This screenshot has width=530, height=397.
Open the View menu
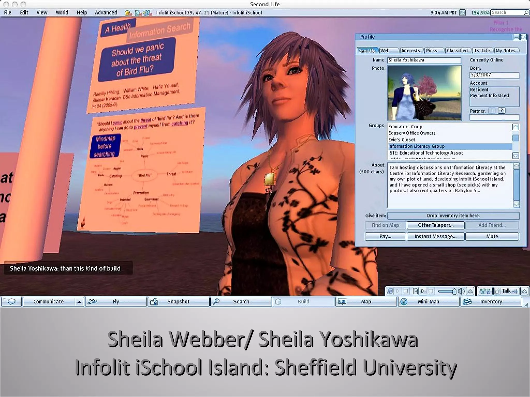pyautogui.click(x=42, y=13)
